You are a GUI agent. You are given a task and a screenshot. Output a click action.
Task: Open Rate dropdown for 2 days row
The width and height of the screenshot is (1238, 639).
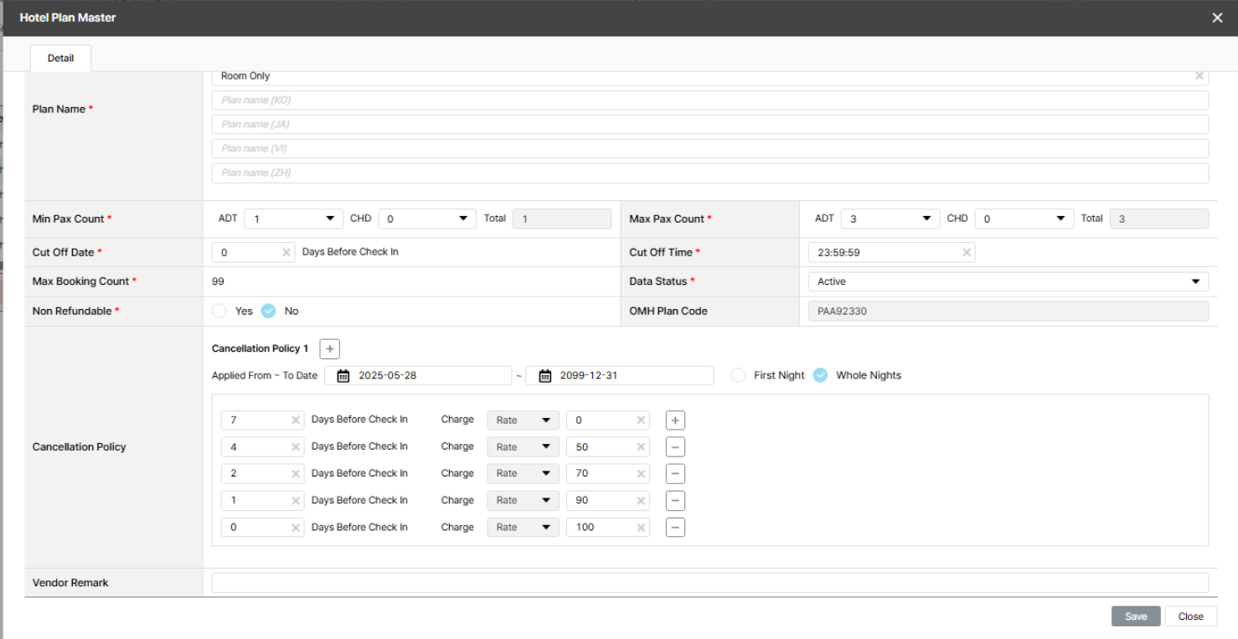point(523,474)
